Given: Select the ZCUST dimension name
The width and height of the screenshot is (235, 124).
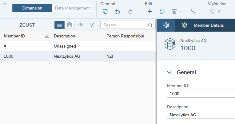Looking at the screenshot, I should coord(27,25).
